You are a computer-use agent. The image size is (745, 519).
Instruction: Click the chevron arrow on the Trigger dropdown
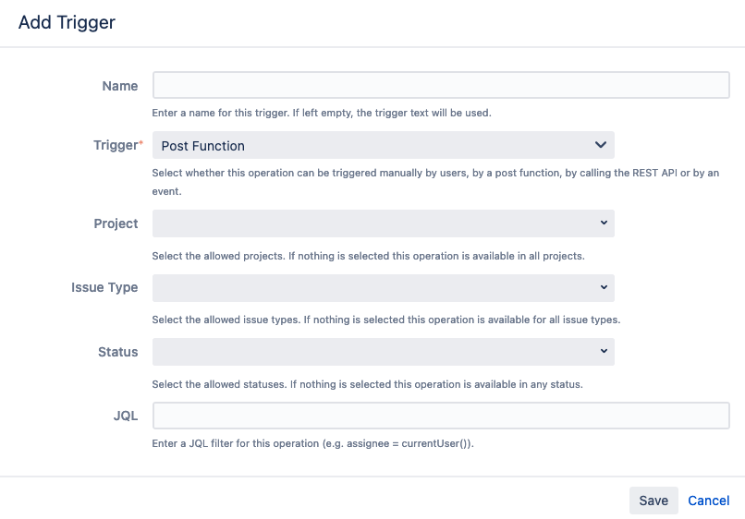point(601,145)
